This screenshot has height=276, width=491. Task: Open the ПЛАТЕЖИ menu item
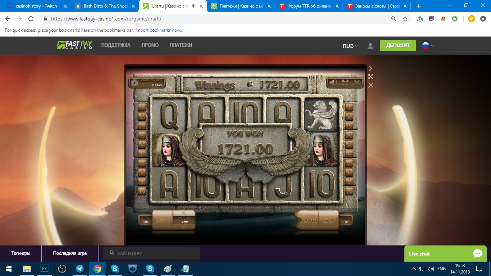click(181, 45)
